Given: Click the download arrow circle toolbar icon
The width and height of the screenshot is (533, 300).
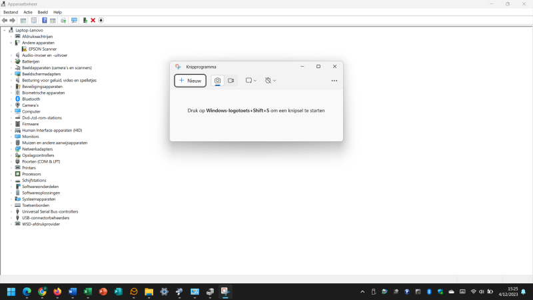Looking at the screenshot, I should [101, 21].
